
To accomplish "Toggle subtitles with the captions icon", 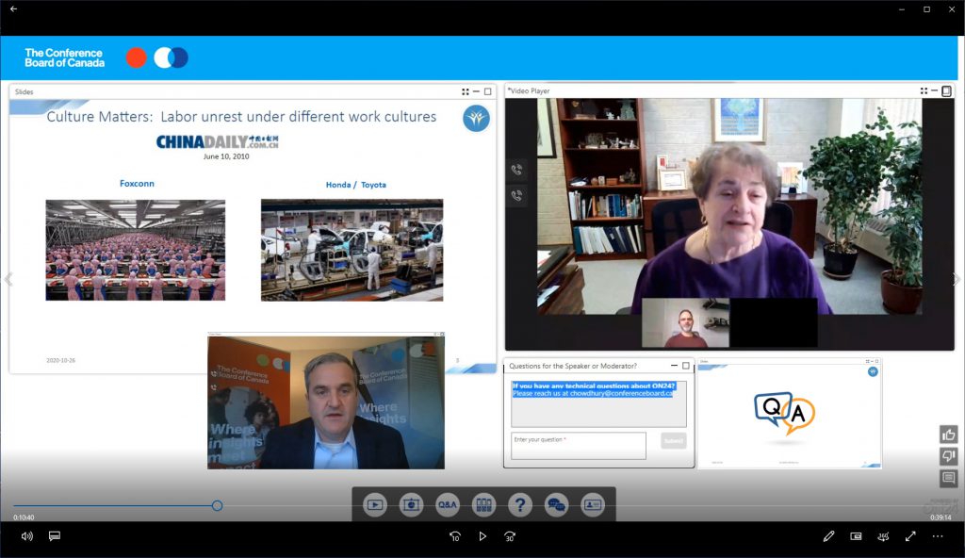I will pyautogui.click(x=55, y=536).
